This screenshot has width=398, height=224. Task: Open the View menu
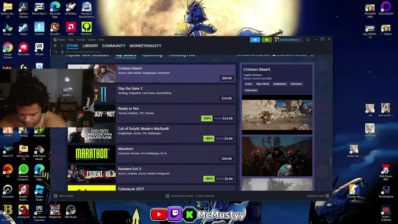pos(71,40)
